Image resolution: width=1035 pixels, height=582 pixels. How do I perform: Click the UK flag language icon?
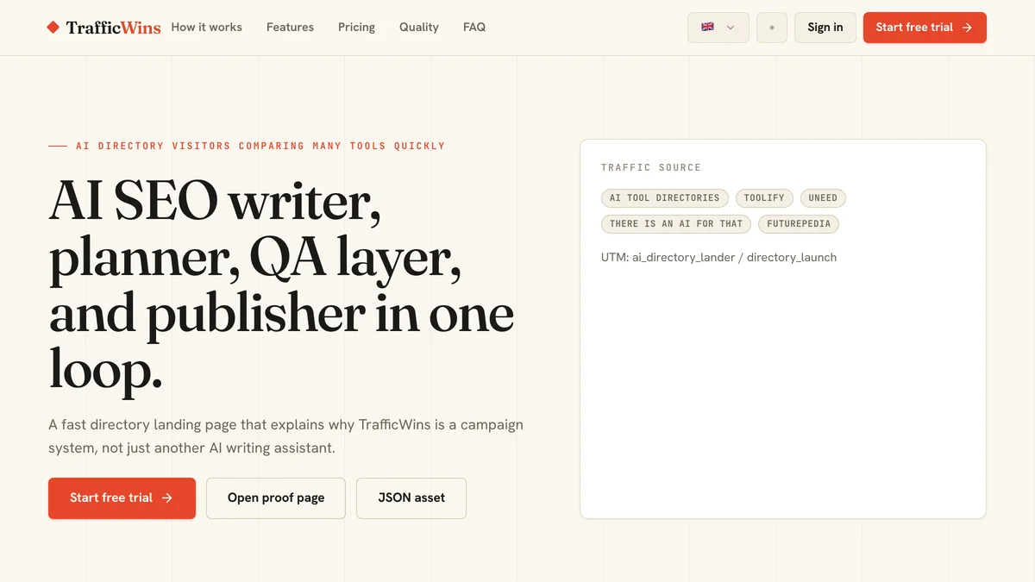pos(707,27)
